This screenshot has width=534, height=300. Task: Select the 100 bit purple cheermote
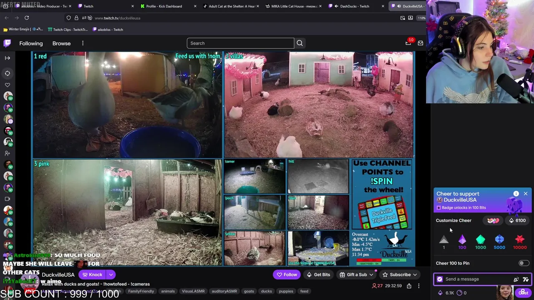coord(462,242)
